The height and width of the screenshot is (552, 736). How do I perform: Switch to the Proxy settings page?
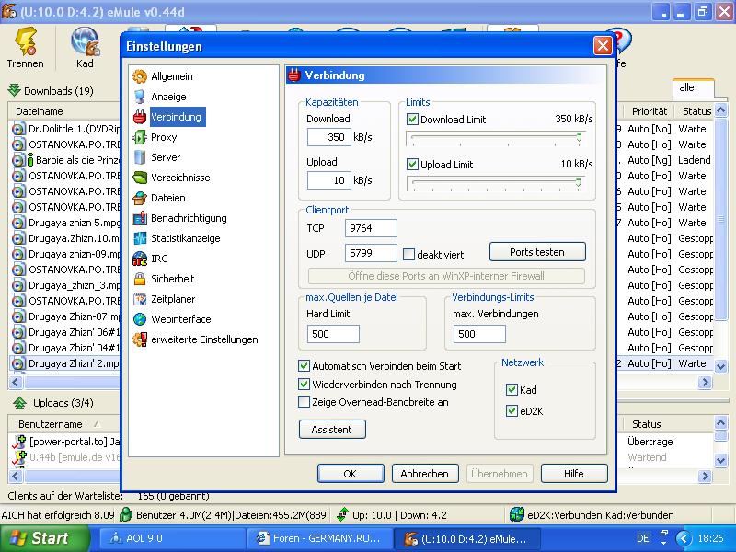164,137
